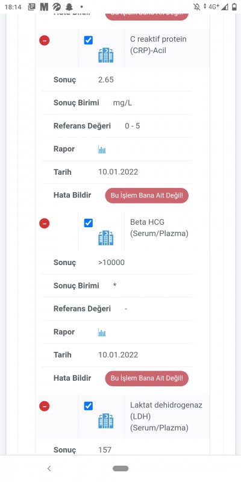This screenshot has width=241, height=482.
Task: Collapse the LDH row with red minus
Action: 44,406
